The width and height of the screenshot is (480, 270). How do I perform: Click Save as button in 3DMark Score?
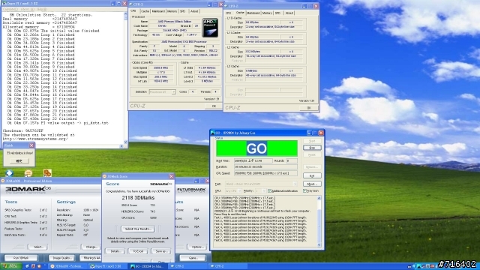point(161,251)
